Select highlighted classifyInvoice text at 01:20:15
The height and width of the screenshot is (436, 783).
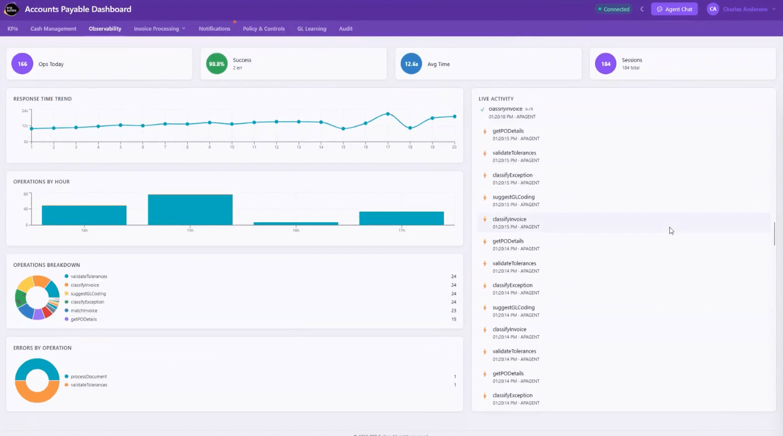(x=509, y=219)
